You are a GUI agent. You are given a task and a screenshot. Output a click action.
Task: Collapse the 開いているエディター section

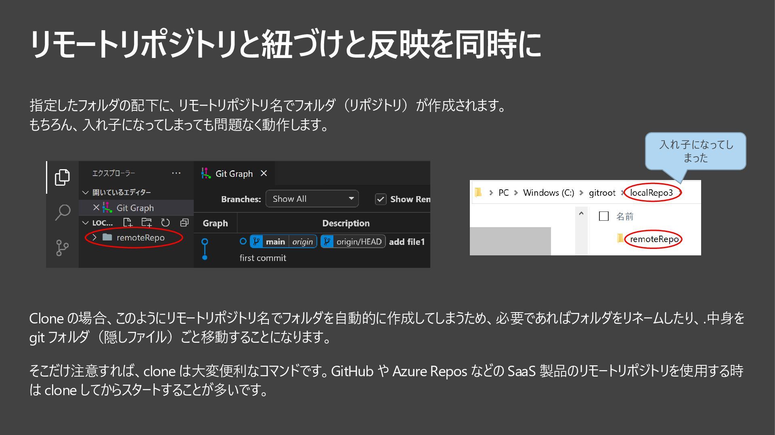tap(85, 193)
